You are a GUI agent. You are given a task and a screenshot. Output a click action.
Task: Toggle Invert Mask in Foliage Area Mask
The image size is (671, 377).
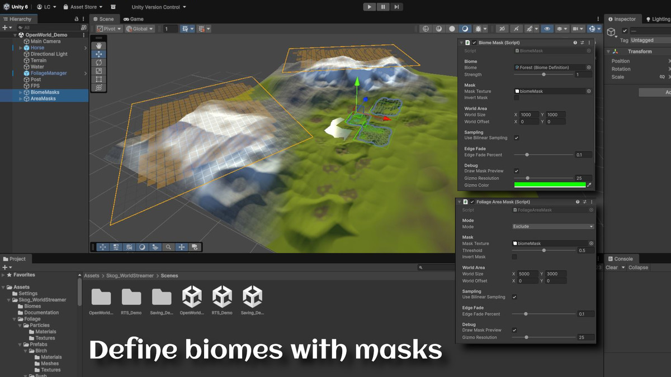[x=514, y=257]
